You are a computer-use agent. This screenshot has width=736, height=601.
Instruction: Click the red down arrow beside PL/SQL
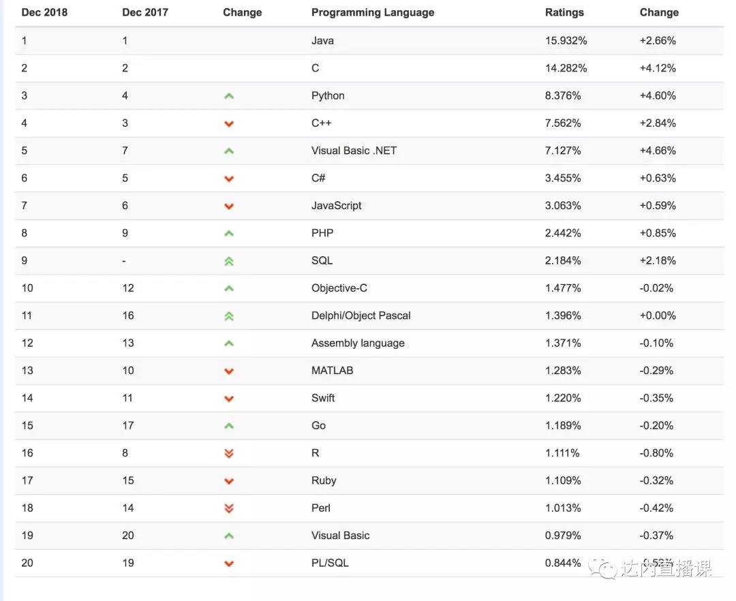(228, 564)
